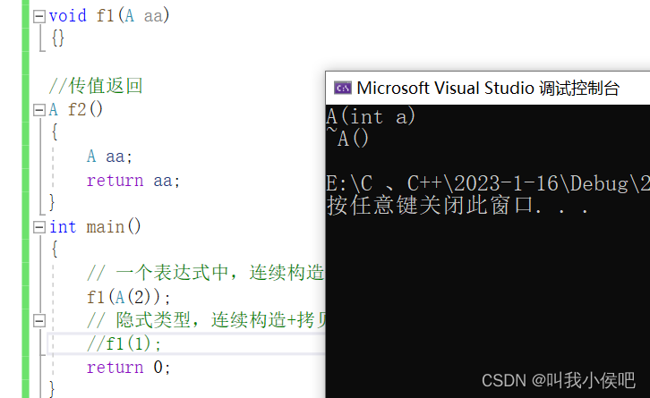Collapse the A f2() function block
This screenshot has height=398, width=650.
click(x=38, y=110)
